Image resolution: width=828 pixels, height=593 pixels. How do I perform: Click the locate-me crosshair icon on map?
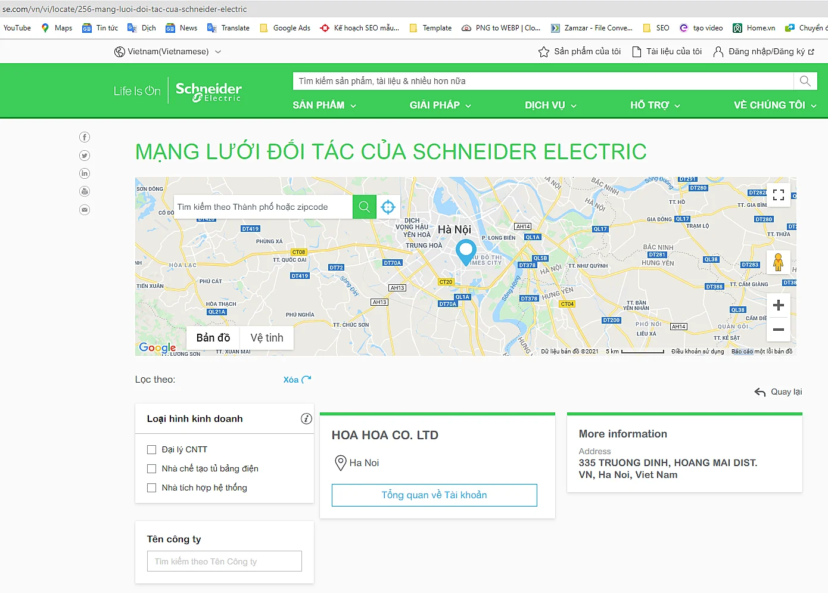click(x=388, y=207)
